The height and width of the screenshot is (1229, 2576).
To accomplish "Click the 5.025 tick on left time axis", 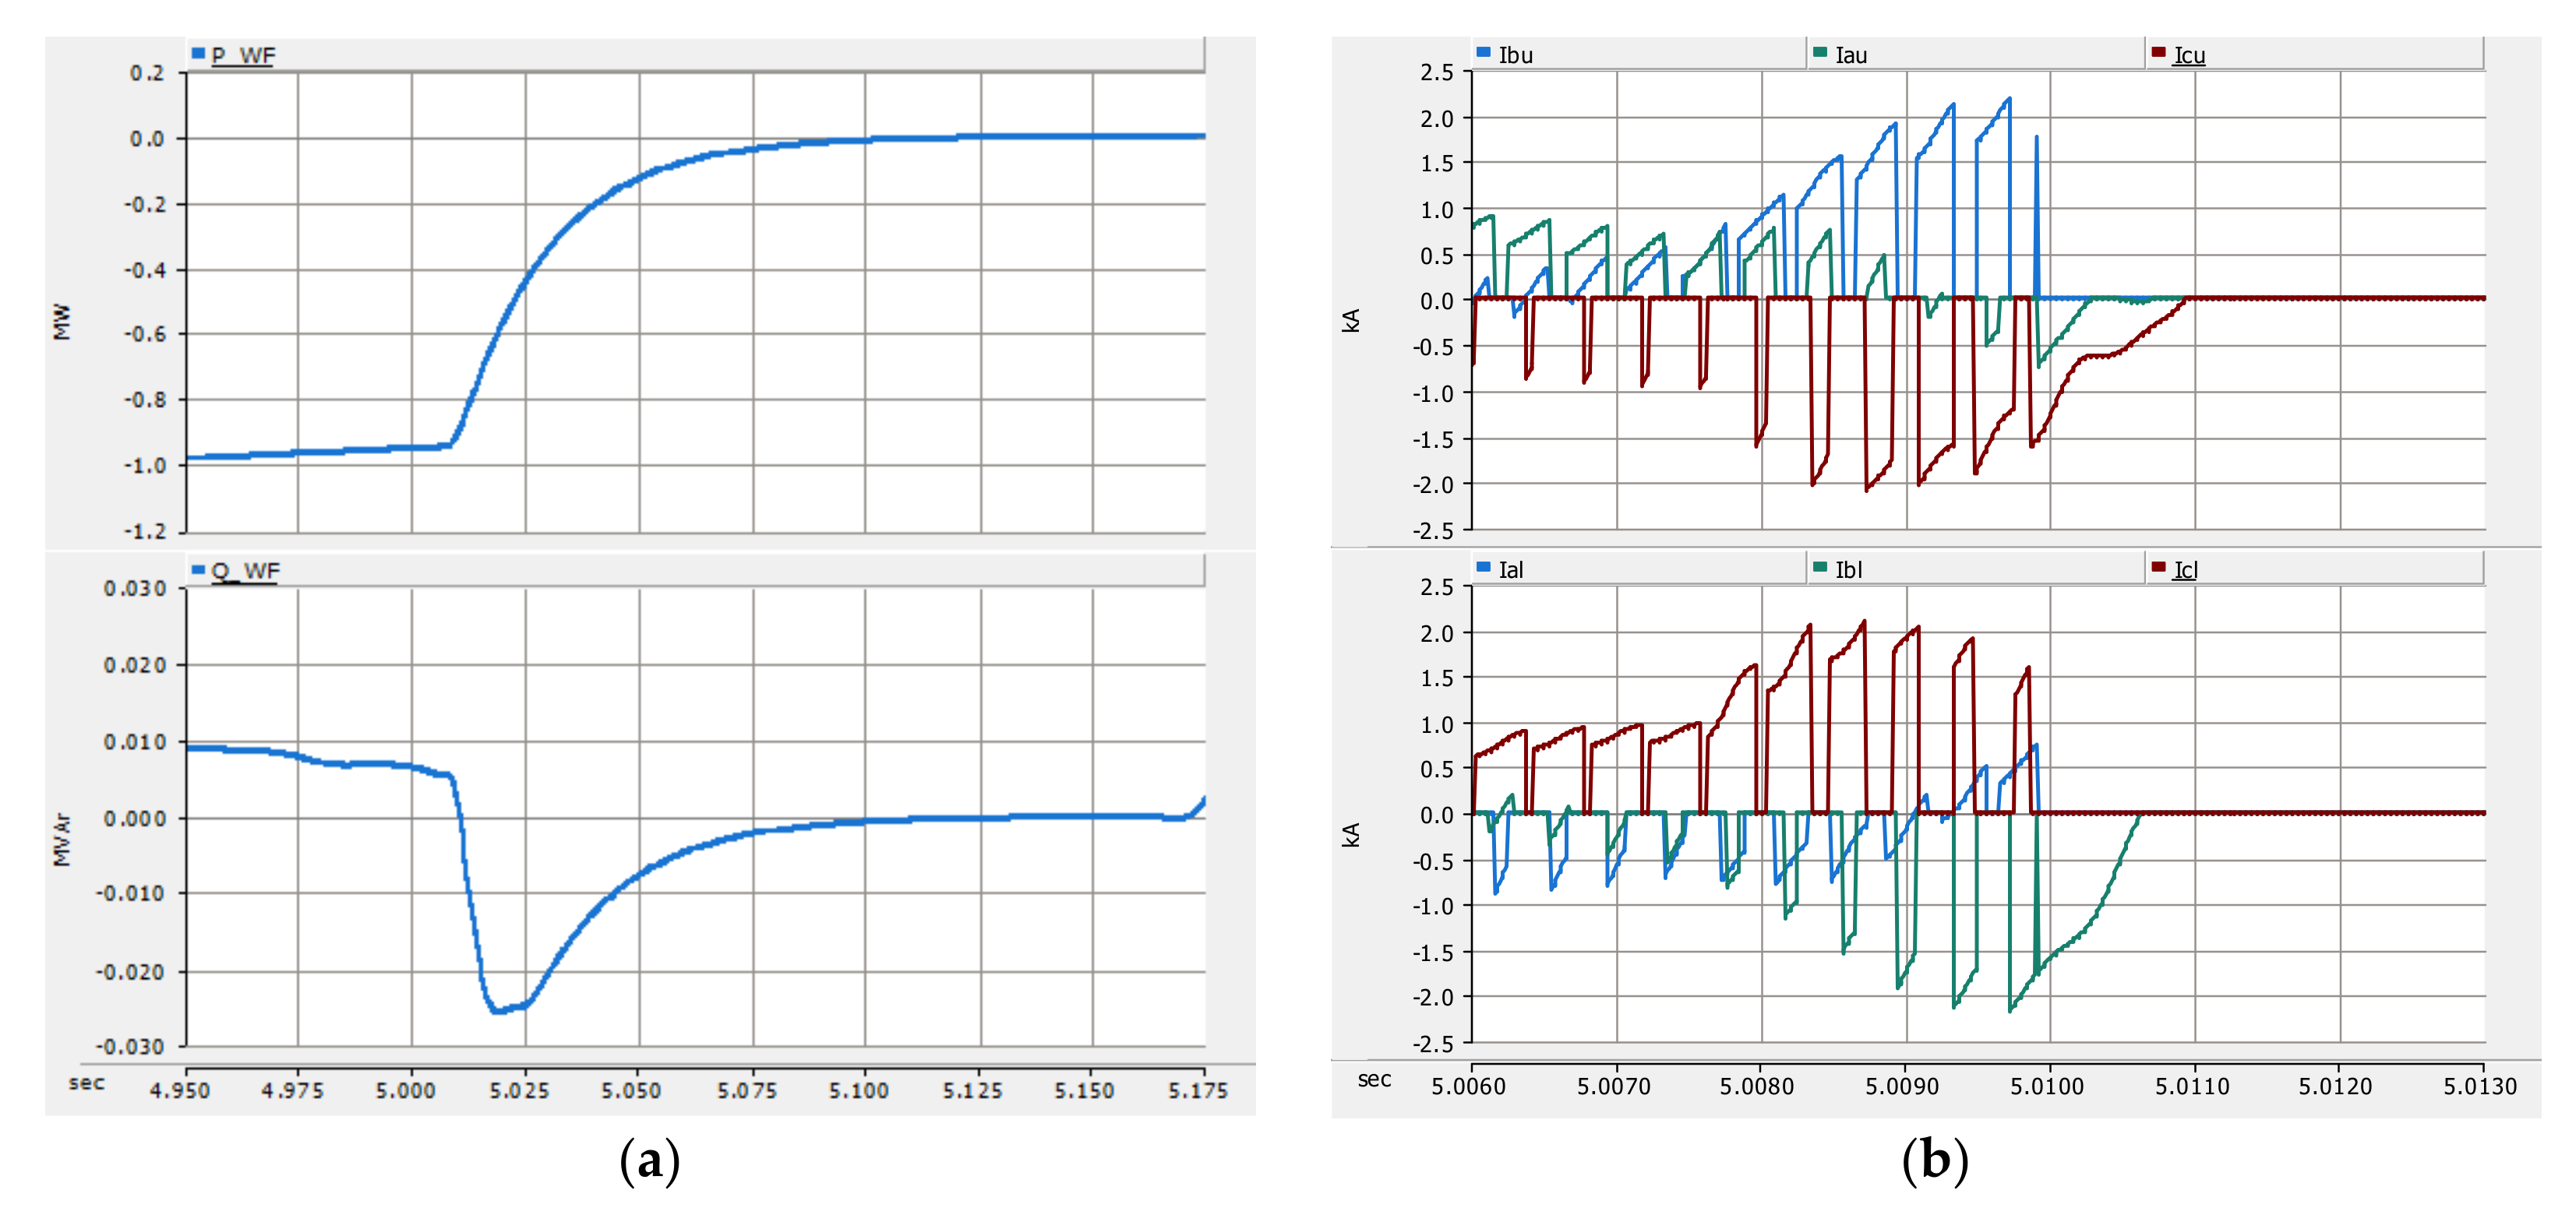I will point(519,1090).
